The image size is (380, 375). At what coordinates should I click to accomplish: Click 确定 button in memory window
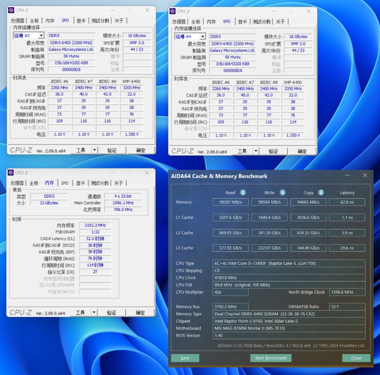140,312
